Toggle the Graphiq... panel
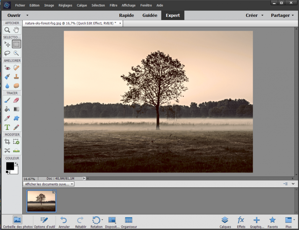This screenshot has height=230, width=299. point(257,222)
